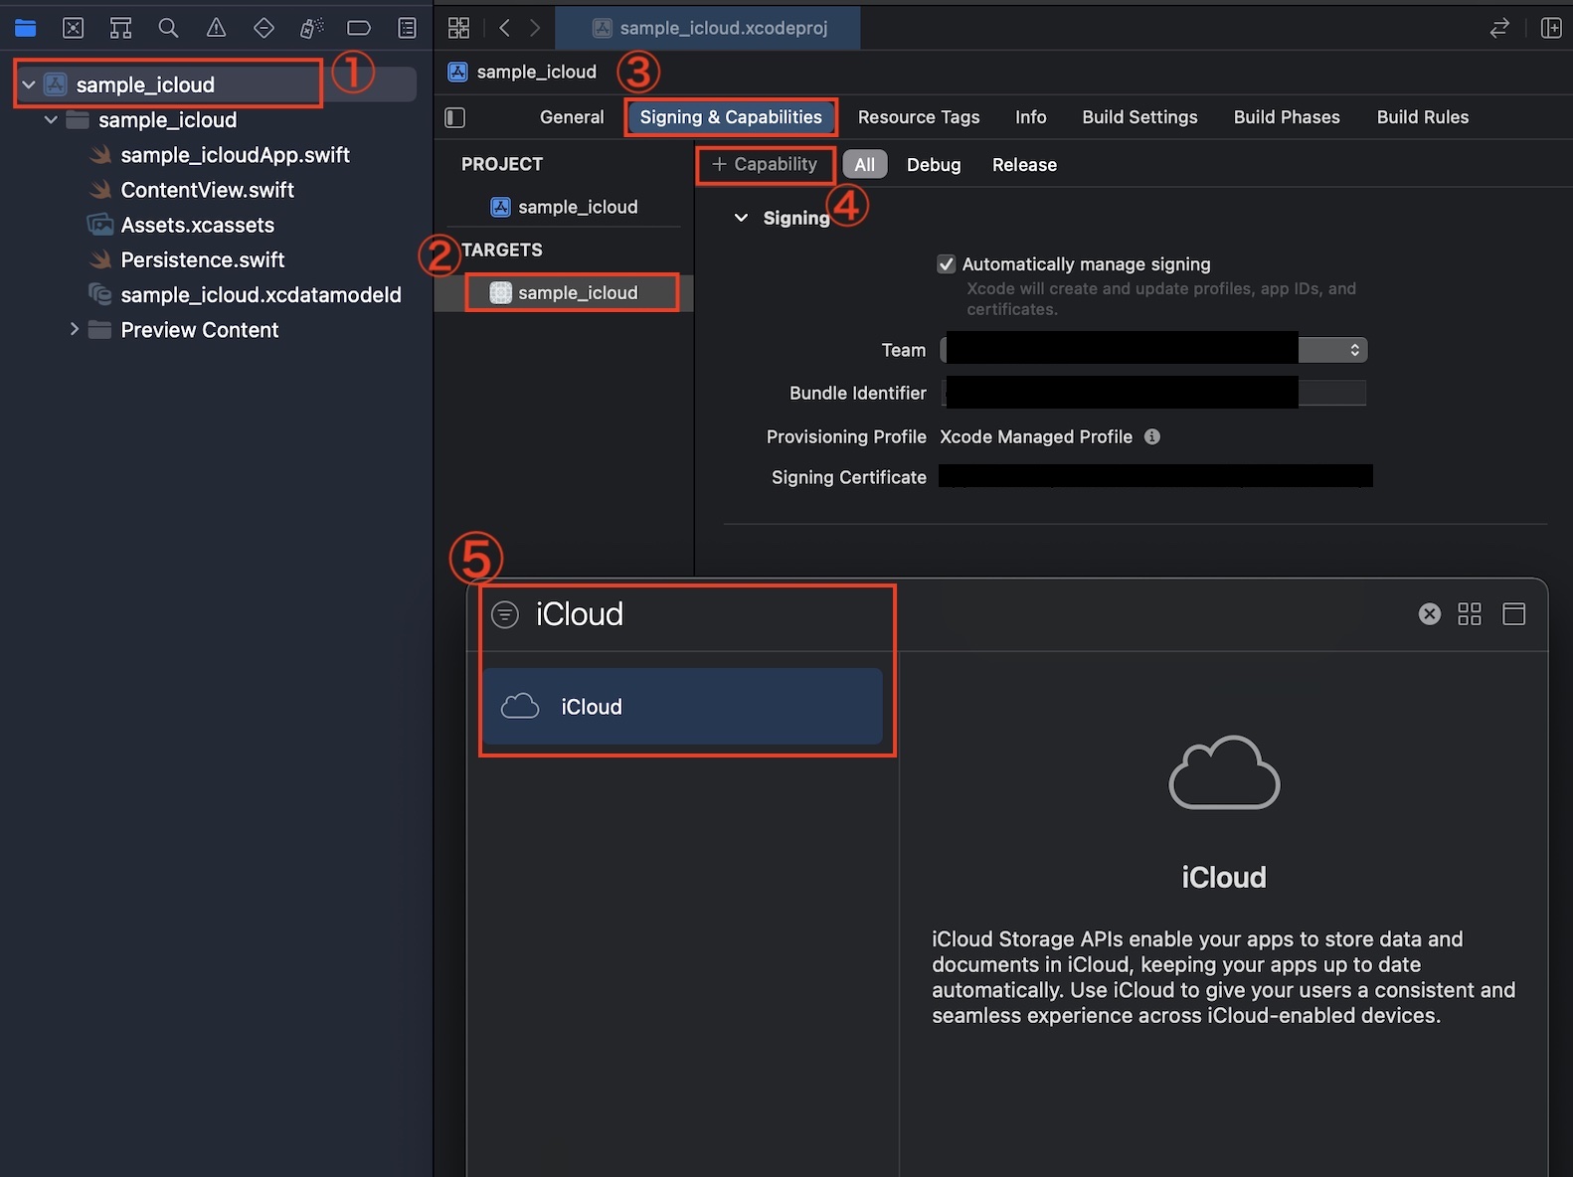
Task: Clear the iCloud search field
Action: (1430, 614)
